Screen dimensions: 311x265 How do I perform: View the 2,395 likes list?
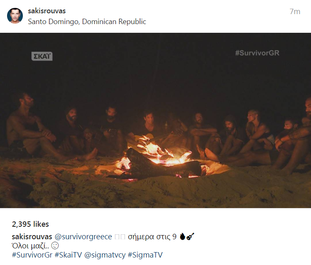(x=30, y=224)
